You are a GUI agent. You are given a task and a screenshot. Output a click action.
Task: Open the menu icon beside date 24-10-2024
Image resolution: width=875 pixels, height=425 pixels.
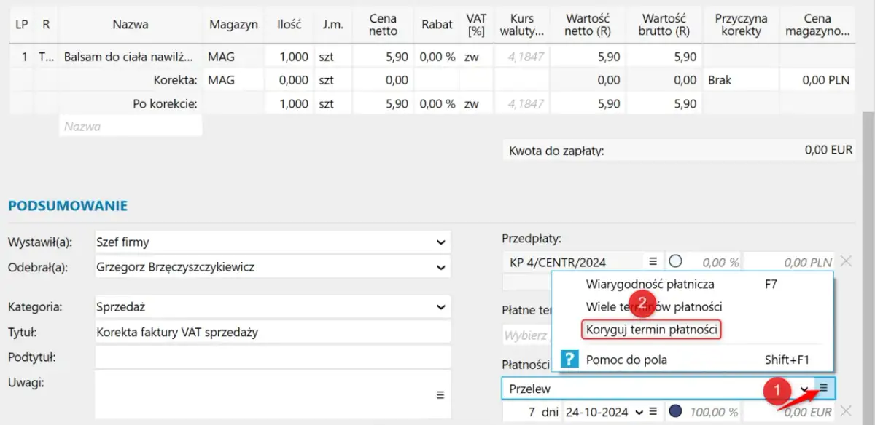[653, 412]
